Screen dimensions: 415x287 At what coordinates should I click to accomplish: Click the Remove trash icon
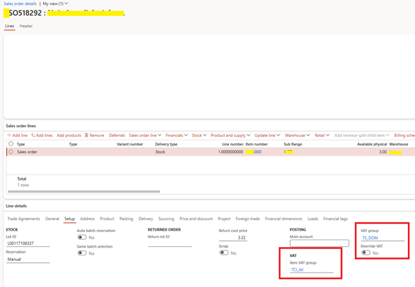tap(87, 136)
